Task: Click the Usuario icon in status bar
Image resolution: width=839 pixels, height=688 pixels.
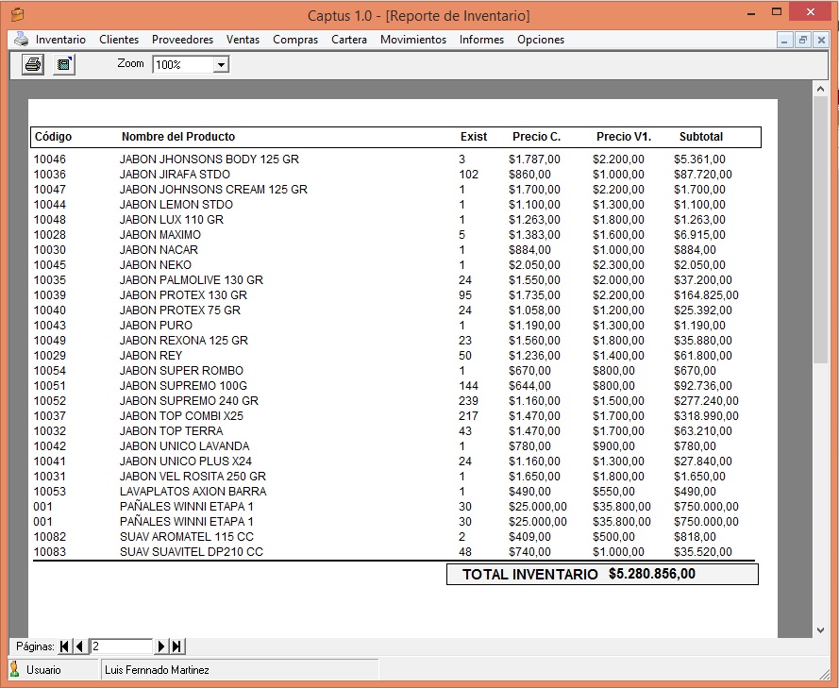Action: (x=14, y=669)
